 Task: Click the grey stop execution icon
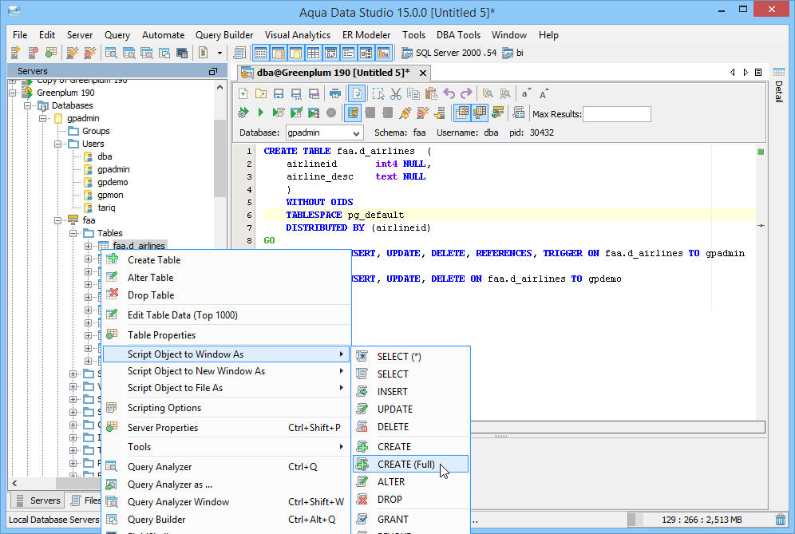[331, 113]
